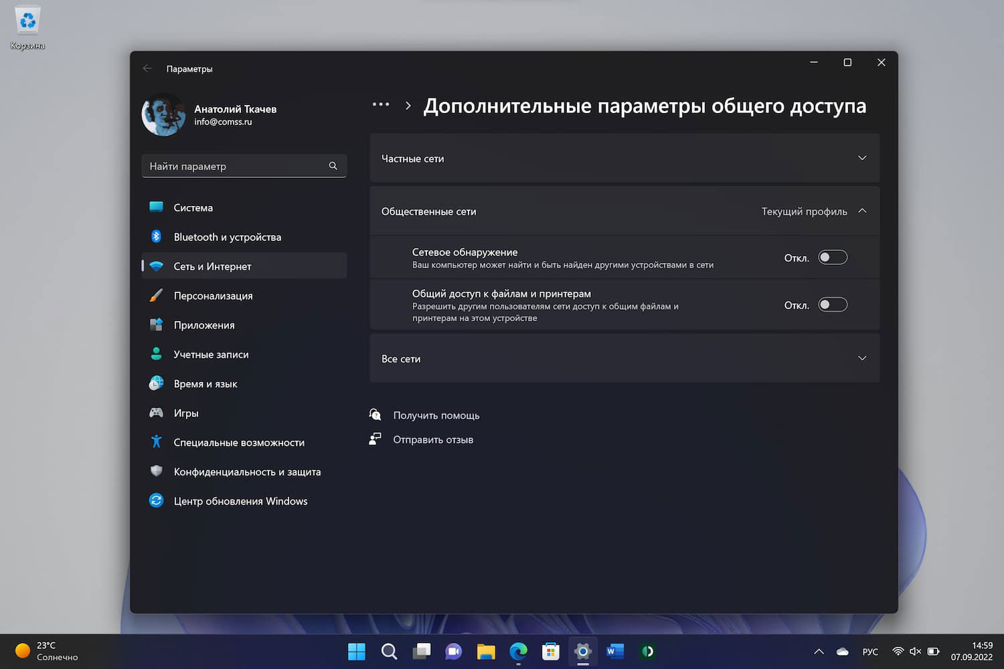
Task: Click the info@comss.ru account email
Action: click(x=223, y=122)
